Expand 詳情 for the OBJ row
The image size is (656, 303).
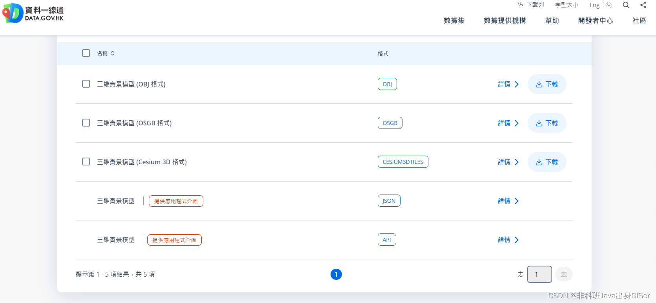508,84
